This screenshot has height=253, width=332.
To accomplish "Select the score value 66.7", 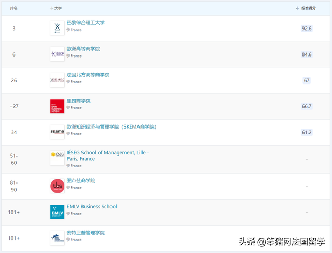I will 307,106.
